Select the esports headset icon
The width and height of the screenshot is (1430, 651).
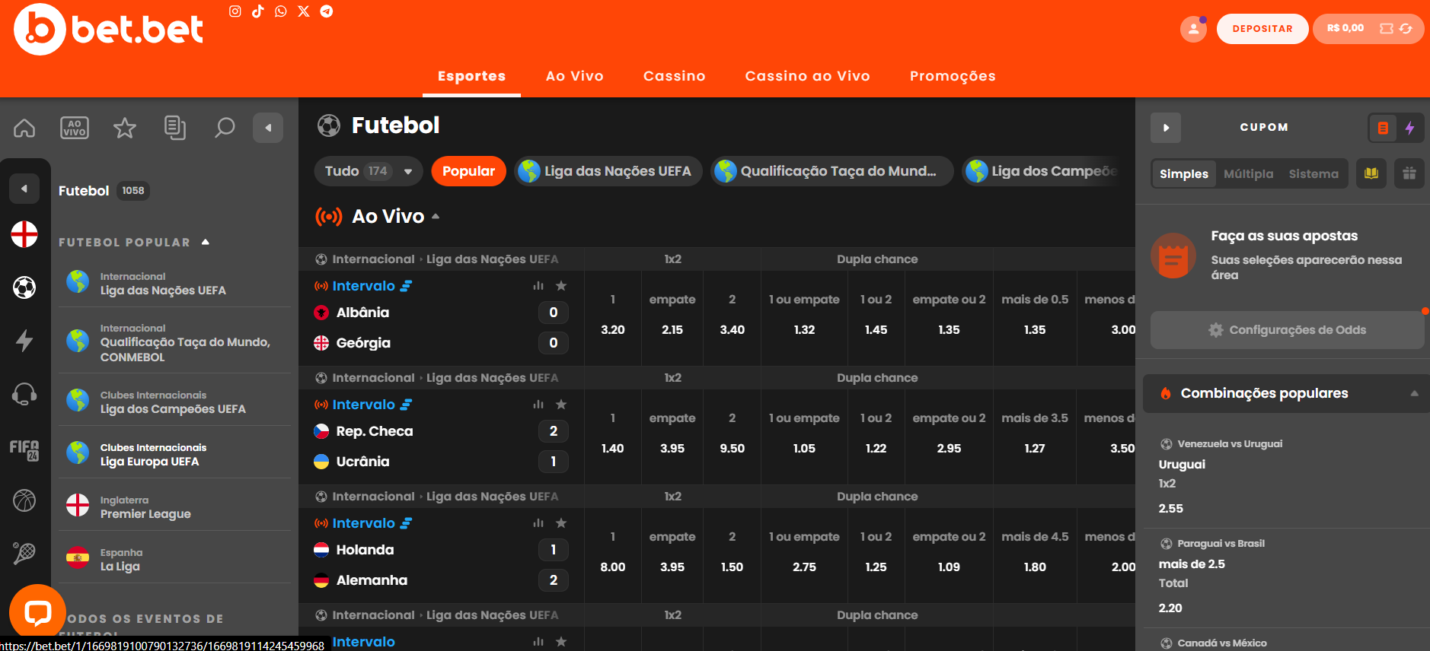[x=24, y=394]
